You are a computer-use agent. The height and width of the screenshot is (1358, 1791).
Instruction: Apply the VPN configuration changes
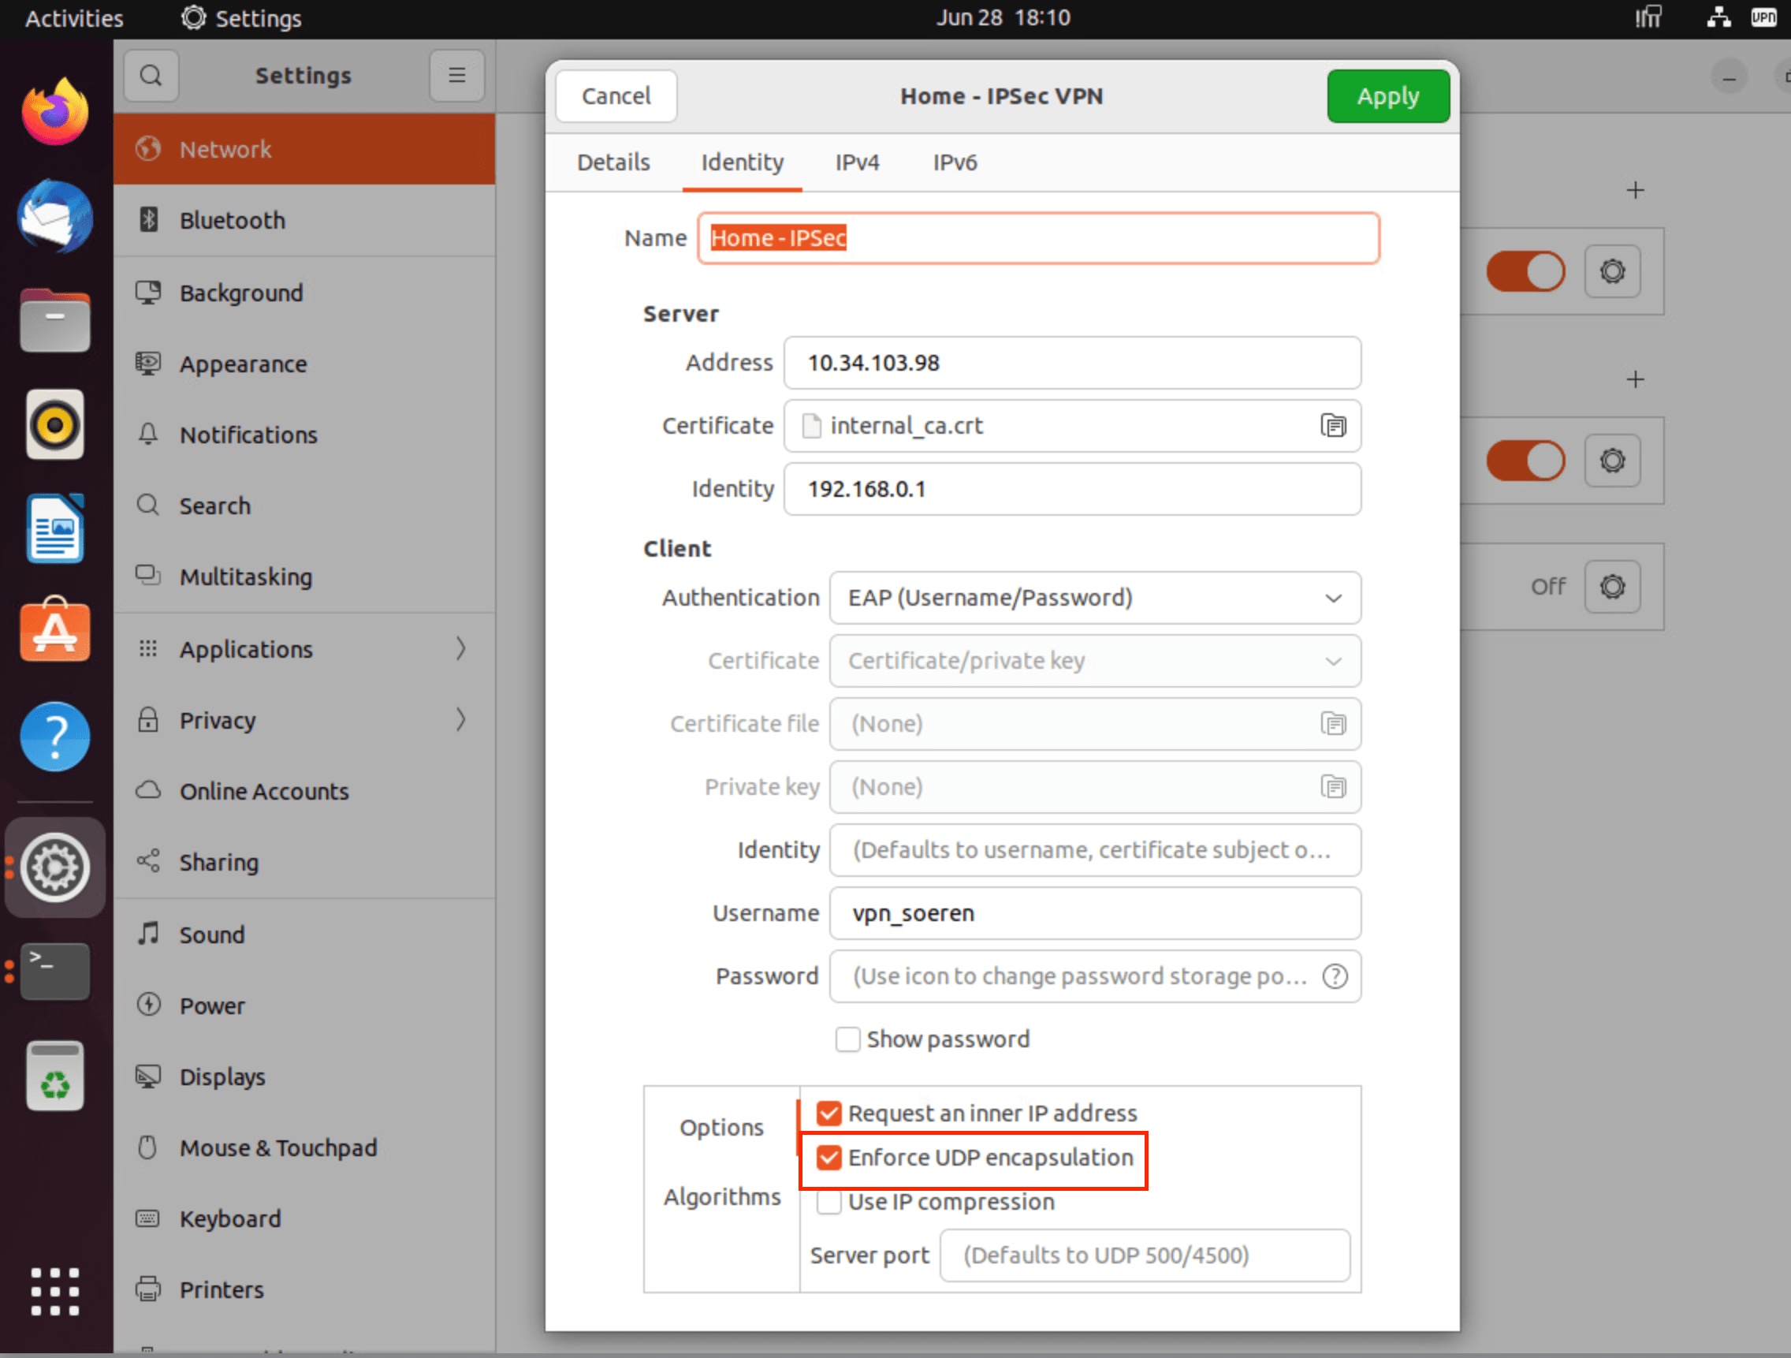click(x=1387, y=95)
